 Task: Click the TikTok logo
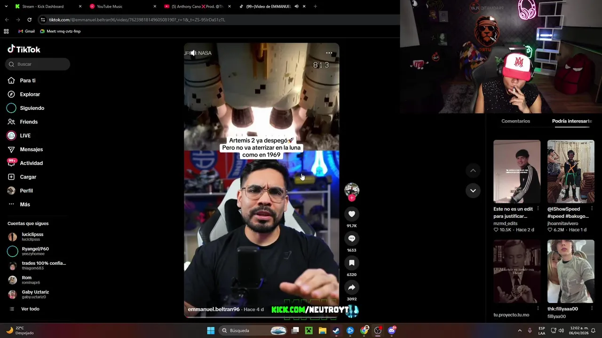pos(24,49)
